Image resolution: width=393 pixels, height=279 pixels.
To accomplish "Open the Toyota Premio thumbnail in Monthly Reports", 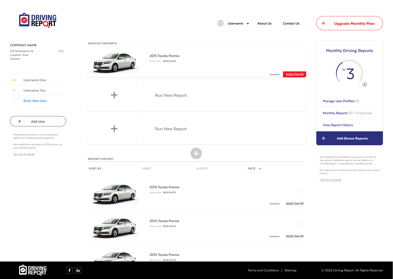I will click(115, 62).
